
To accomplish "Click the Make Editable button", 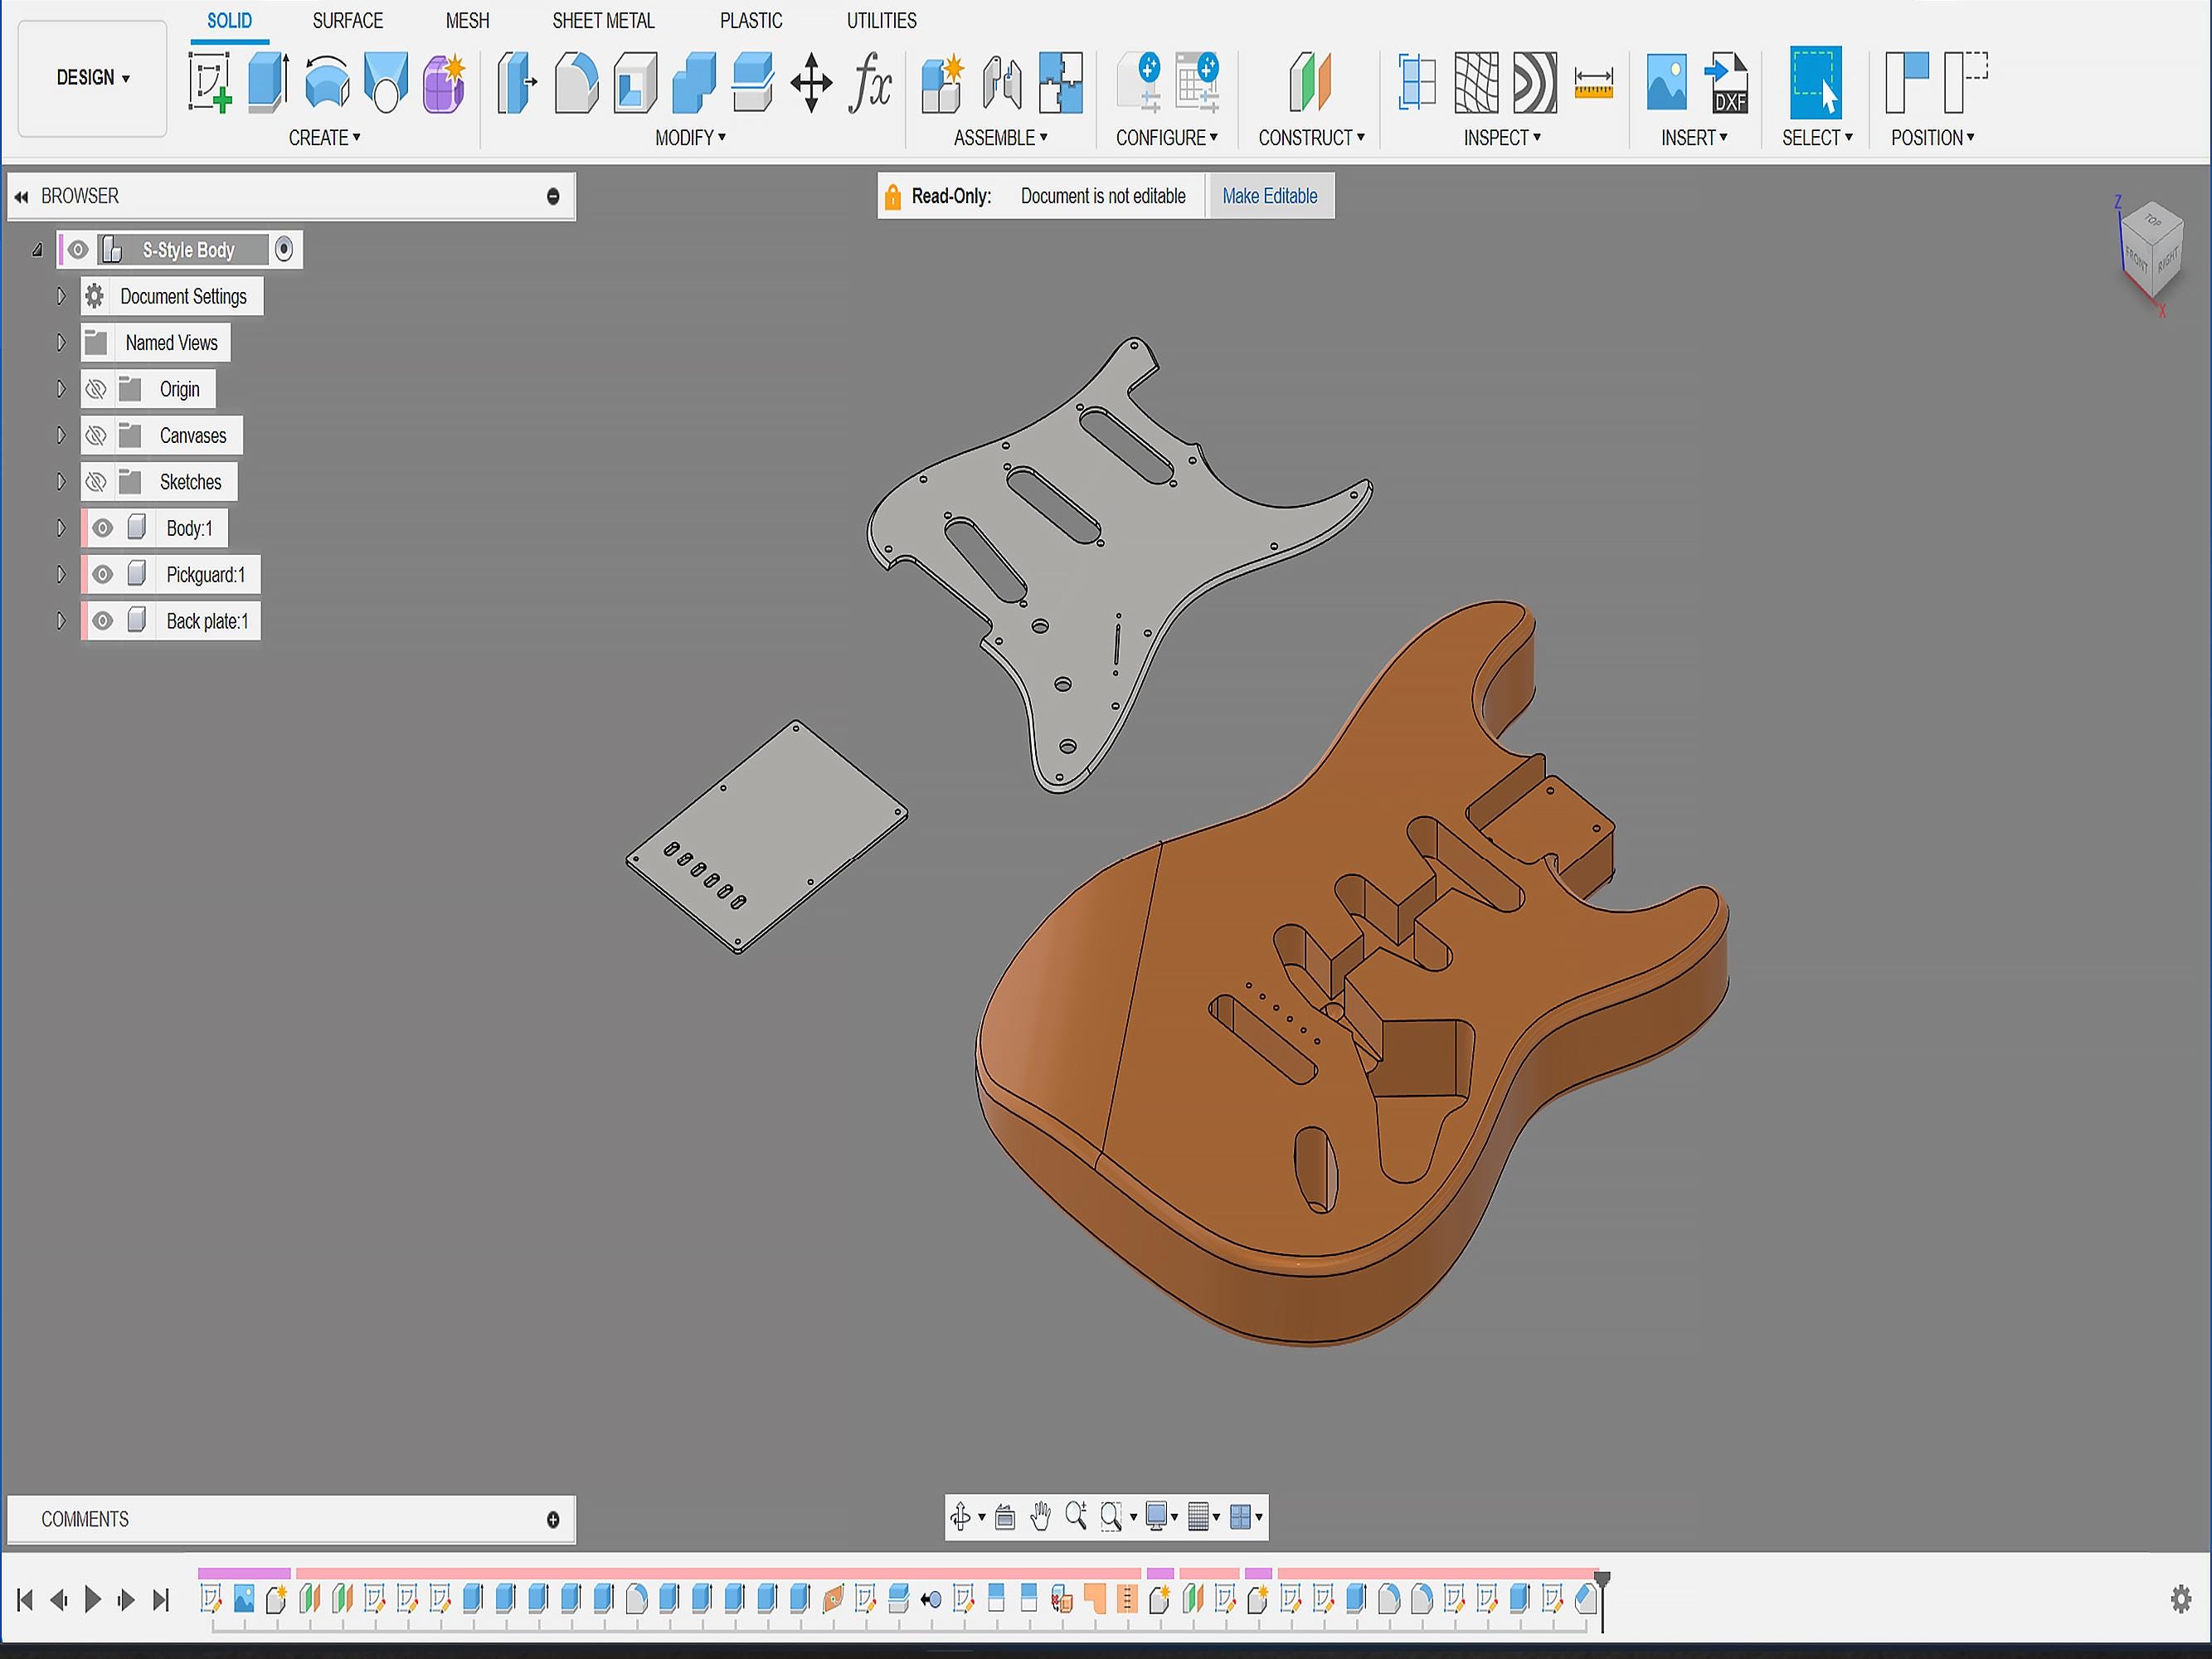I will (x=1271, y=195).
